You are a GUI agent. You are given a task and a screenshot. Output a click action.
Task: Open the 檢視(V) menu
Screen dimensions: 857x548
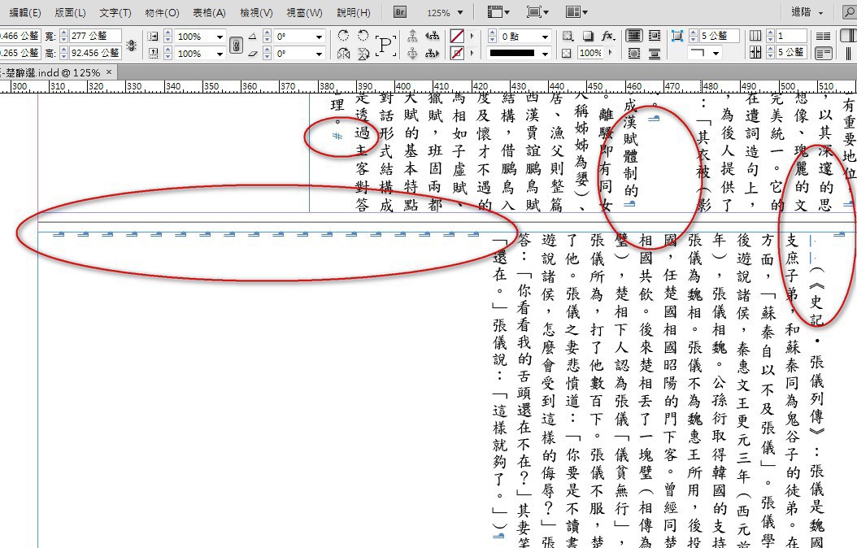coord(257,13)
